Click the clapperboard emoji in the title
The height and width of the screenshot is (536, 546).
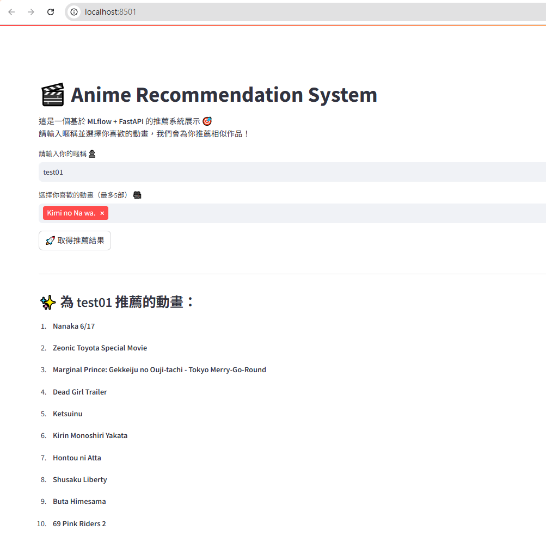[53, 95]
